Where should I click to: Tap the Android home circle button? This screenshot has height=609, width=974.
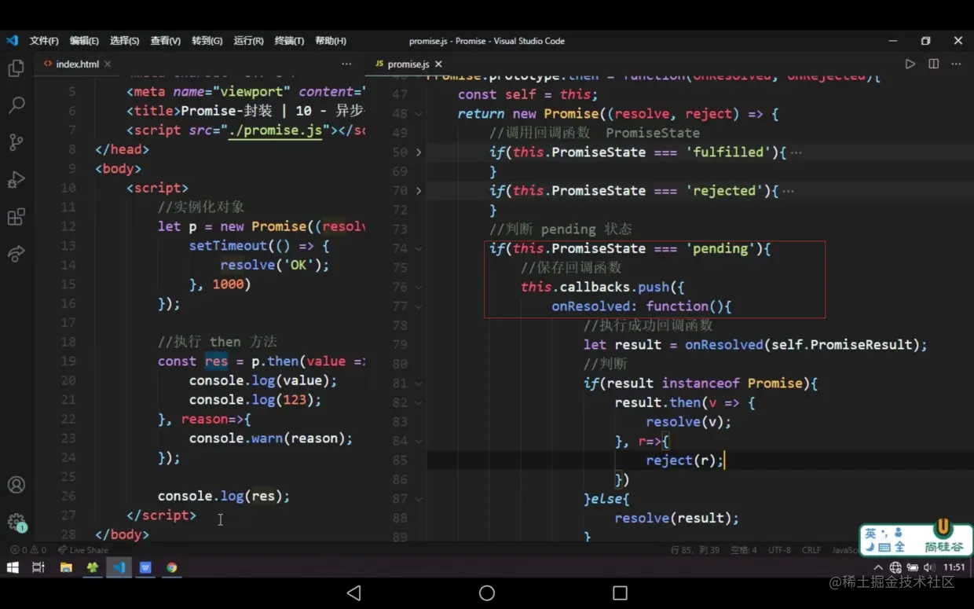[487, 593]
